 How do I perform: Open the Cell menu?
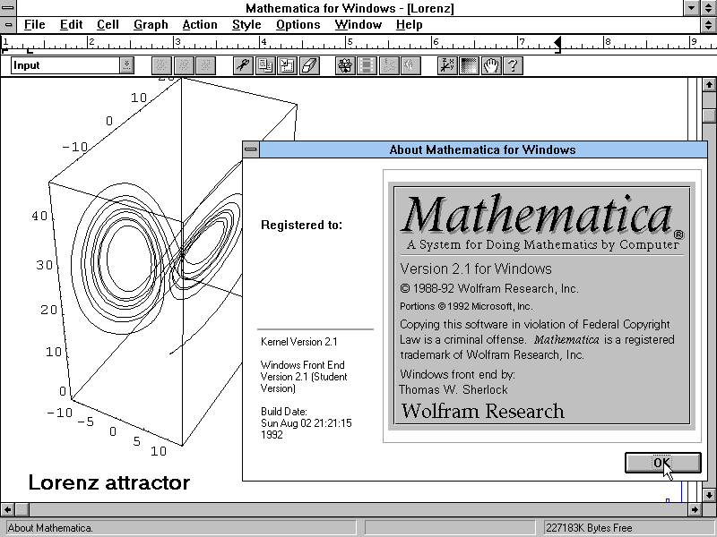click(108, 25)
